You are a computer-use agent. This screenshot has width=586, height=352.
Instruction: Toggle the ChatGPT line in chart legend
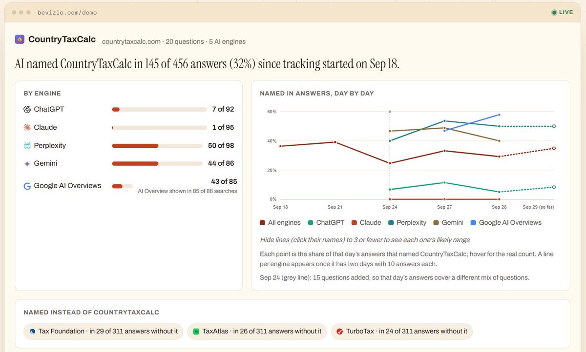[326, 222]
